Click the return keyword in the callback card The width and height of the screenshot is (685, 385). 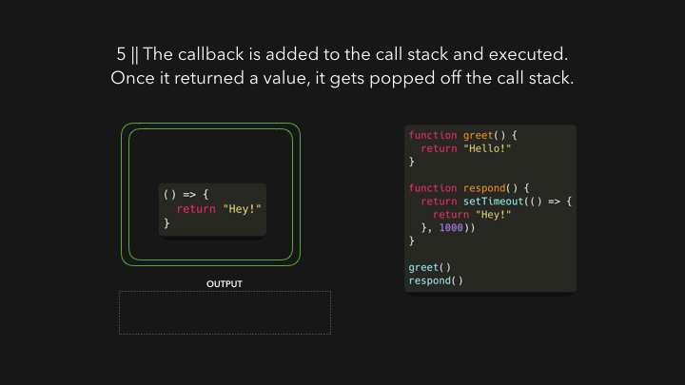tap(196, 209)
